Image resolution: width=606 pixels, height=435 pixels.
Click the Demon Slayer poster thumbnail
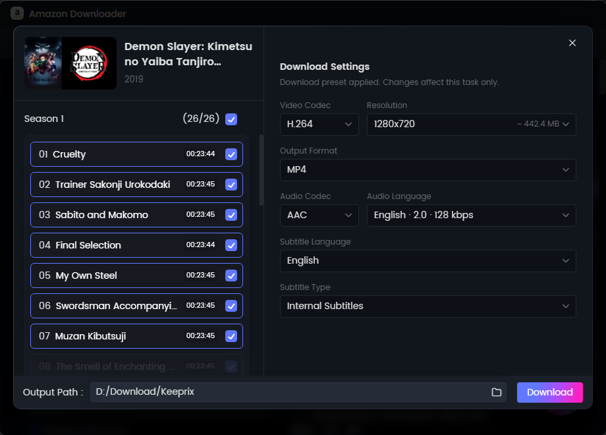[x=70, y=63]
